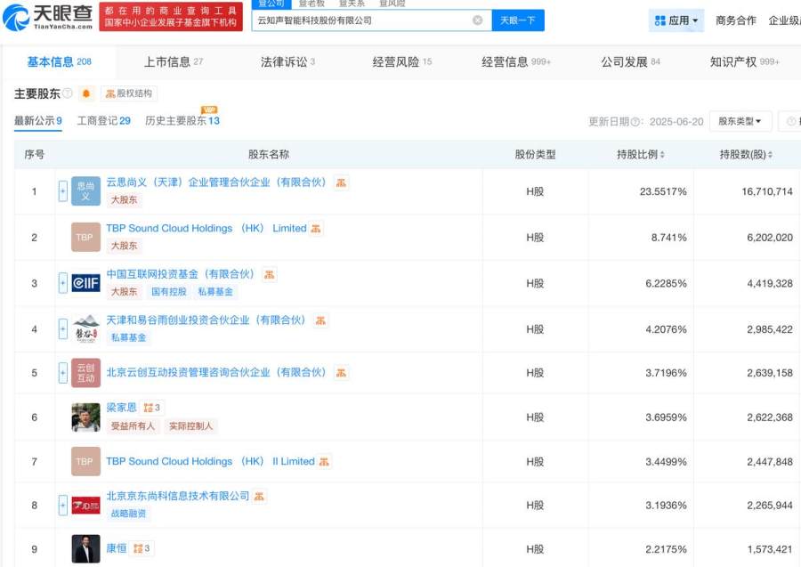Viewport: 801px width, 567px height.
Task: Switch to 经营信息 tab
Action: [516, 61]
